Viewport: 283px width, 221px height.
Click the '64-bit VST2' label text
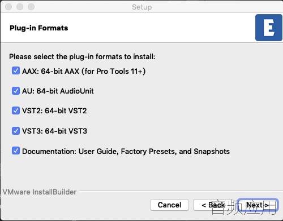click(66, 111)
